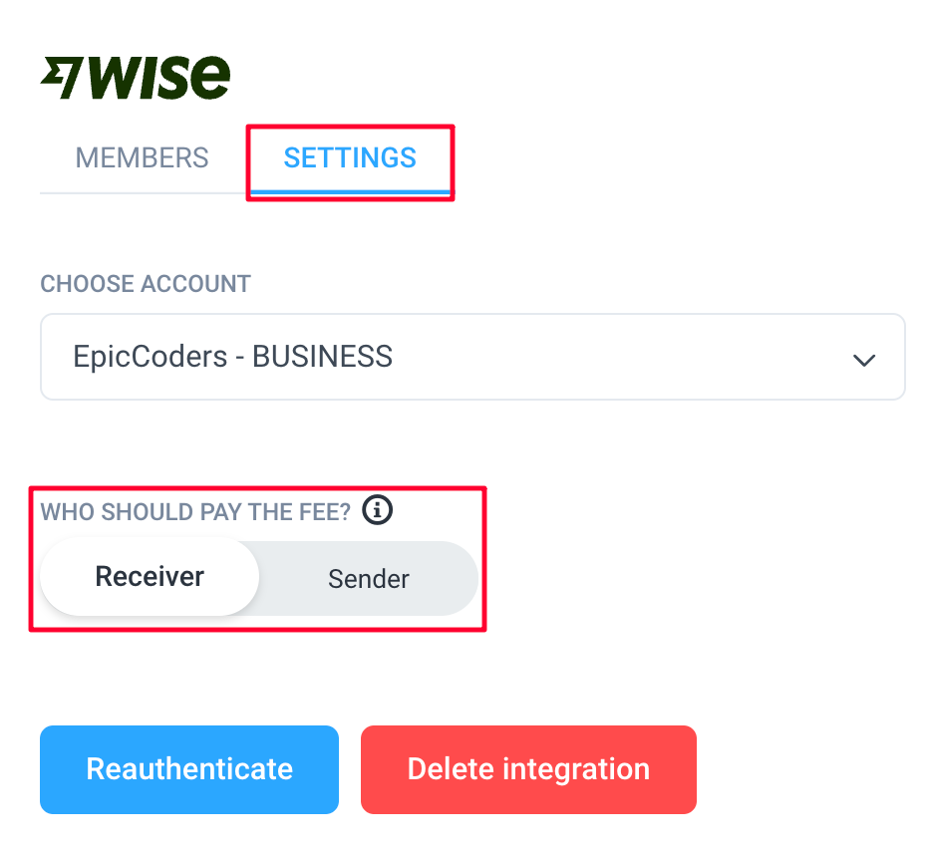Click the Choose Account label
This screenshot has width=931, height=855.
(146, 284)
